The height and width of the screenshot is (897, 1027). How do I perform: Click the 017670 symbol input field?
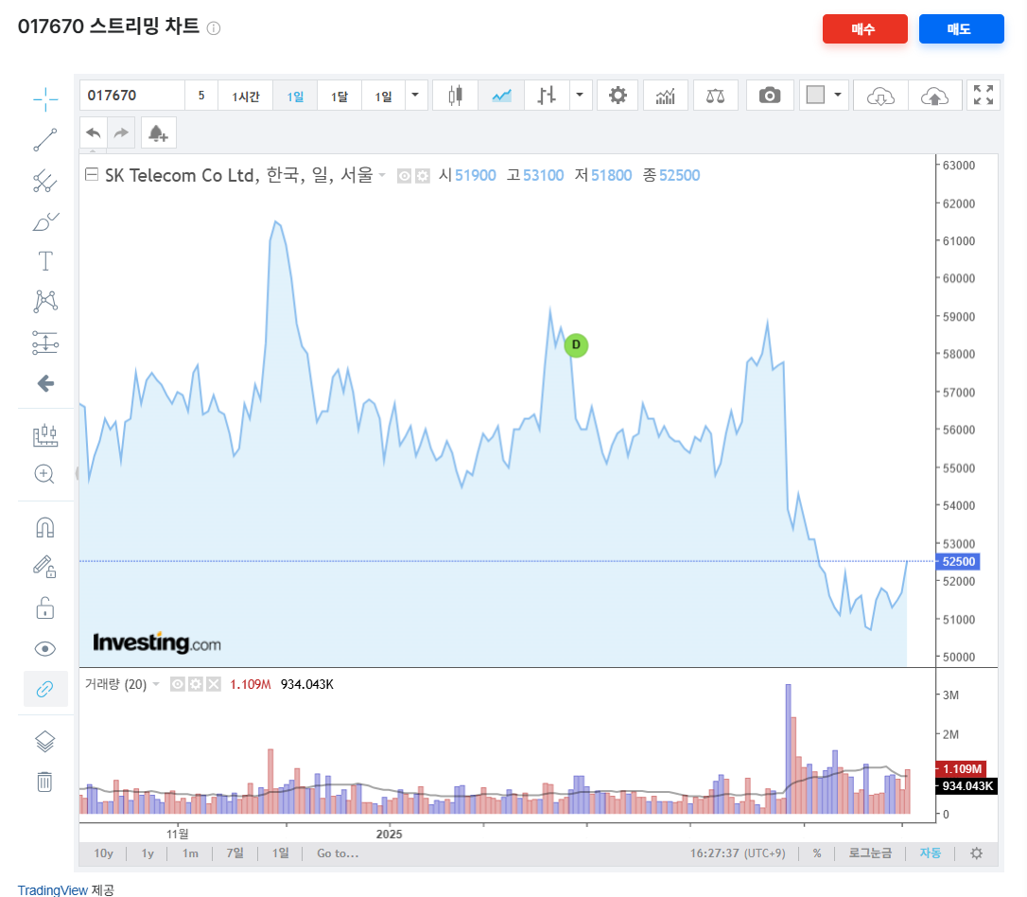(132, 95)
